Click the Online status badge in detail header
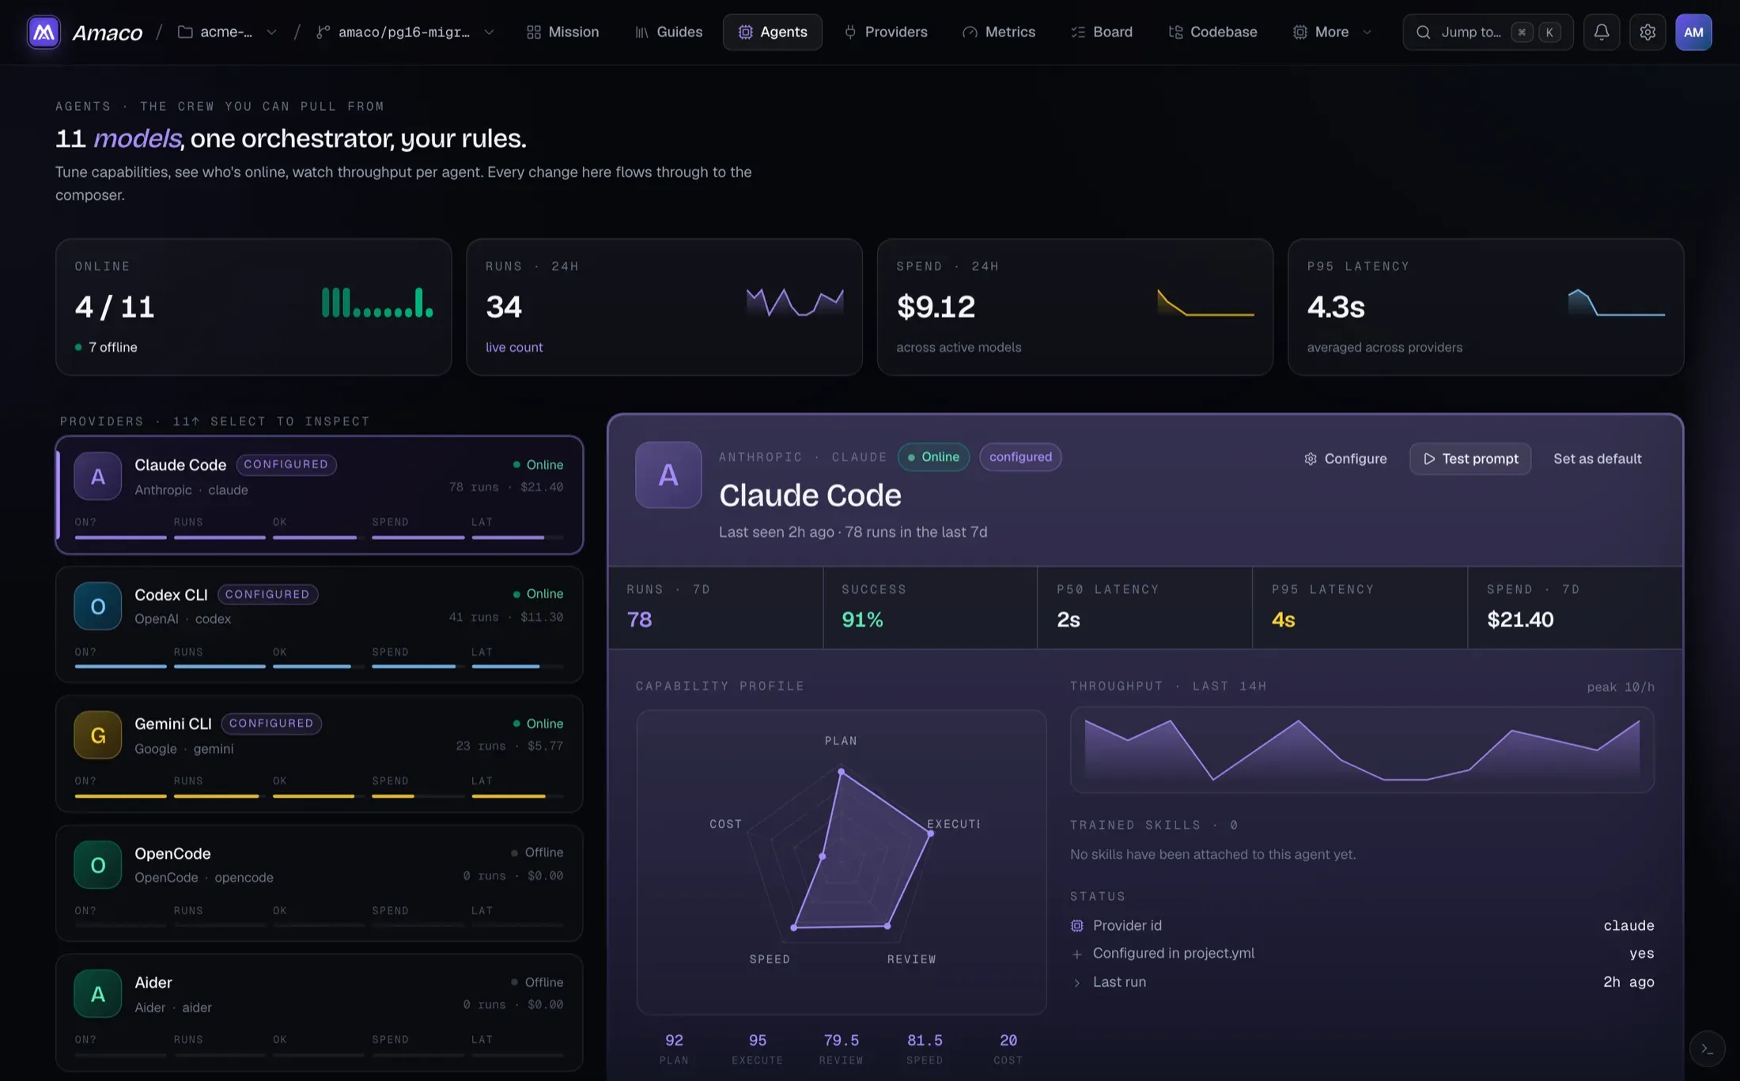The width and height of the screenshot is (1740, 1081). [933, 457]
